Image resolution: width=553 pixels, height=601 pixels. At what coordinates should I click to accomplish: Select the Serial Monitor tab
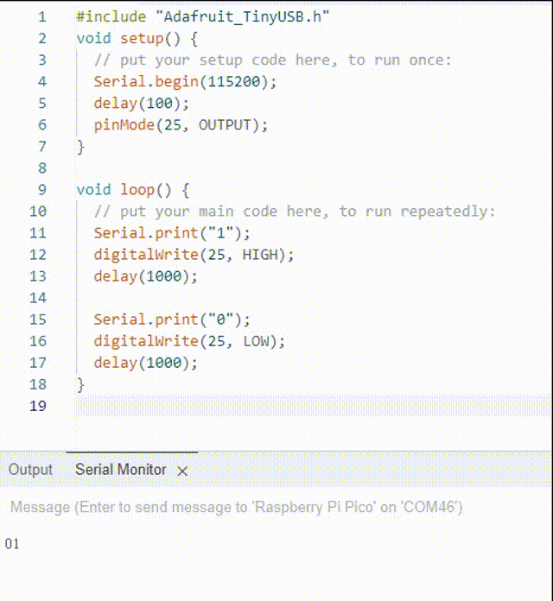coord(121,470)
